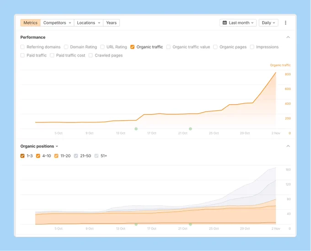
Task: Collapse the Organic positions section
Action: pyautogui.click(x=288, y=146)
